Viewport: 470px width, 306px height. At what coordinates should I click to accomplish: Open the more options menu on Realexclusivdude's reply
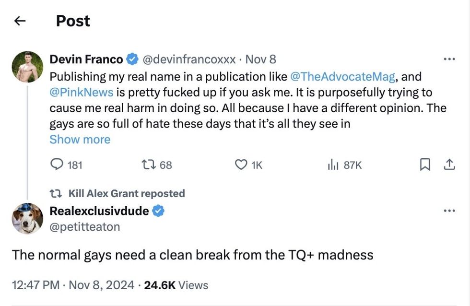(x=449, y=210)
